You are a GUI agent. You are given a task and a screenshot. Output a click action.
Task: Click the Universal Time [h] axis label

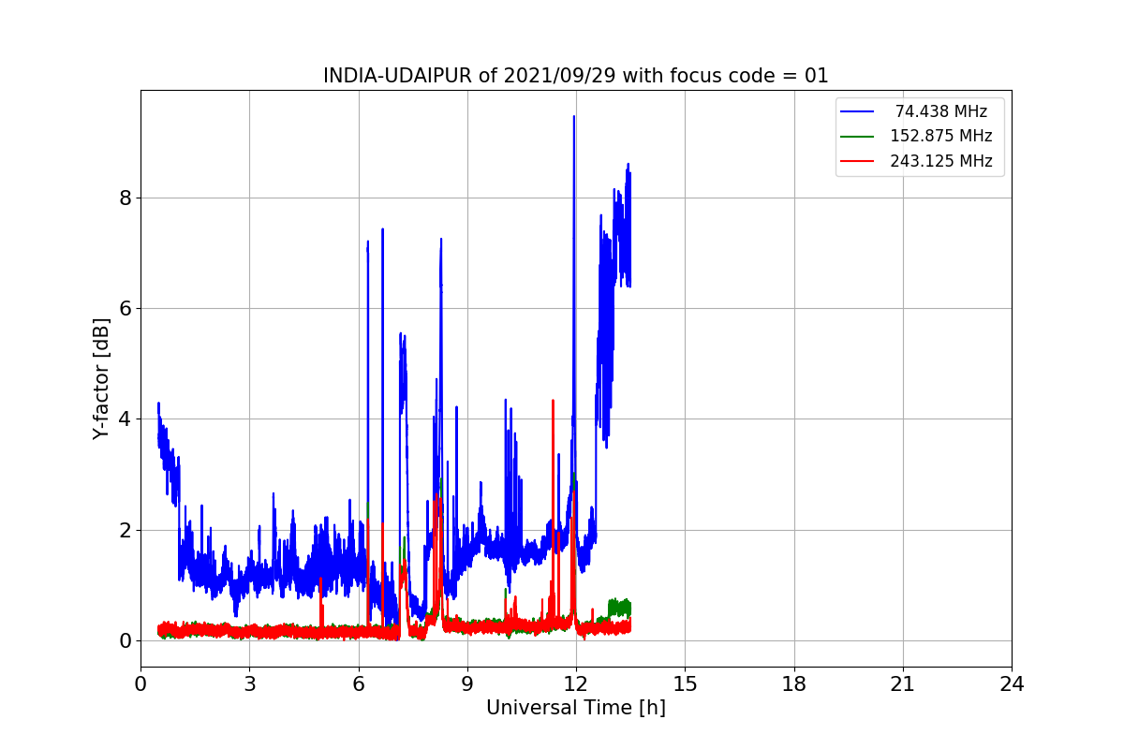coord(576,708)
